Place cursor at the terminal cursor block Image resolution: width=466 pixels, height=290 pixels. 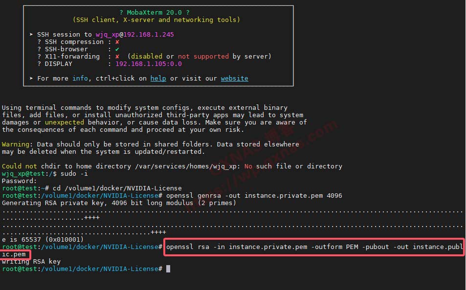[x=168, y=269]
